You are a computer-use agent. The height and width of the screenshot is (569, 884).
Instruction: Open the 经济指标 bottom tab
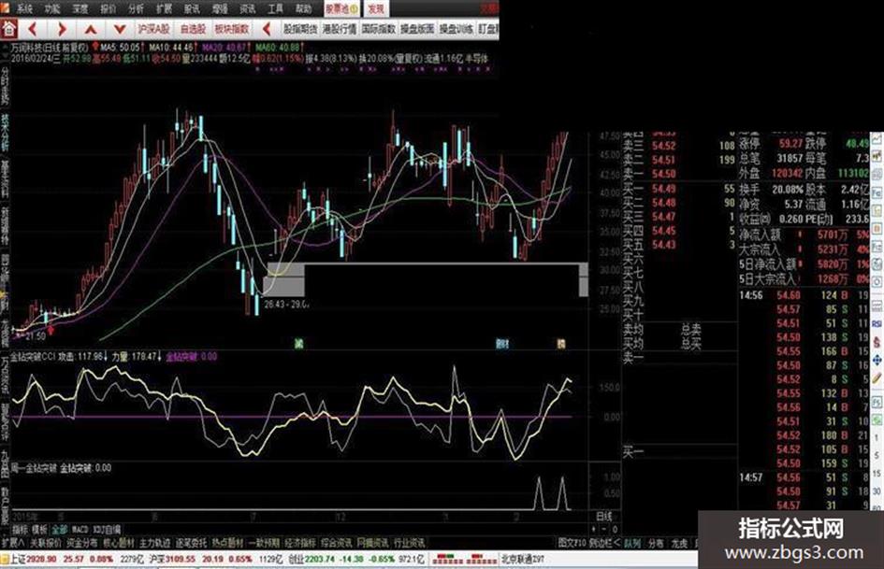[300, 543]
